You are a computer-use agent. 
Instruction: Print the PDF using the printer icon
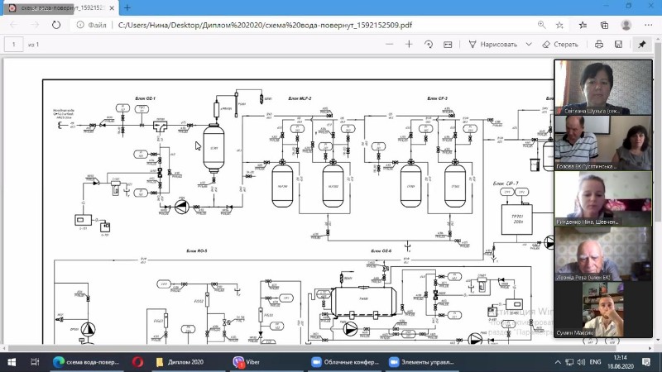598,45
